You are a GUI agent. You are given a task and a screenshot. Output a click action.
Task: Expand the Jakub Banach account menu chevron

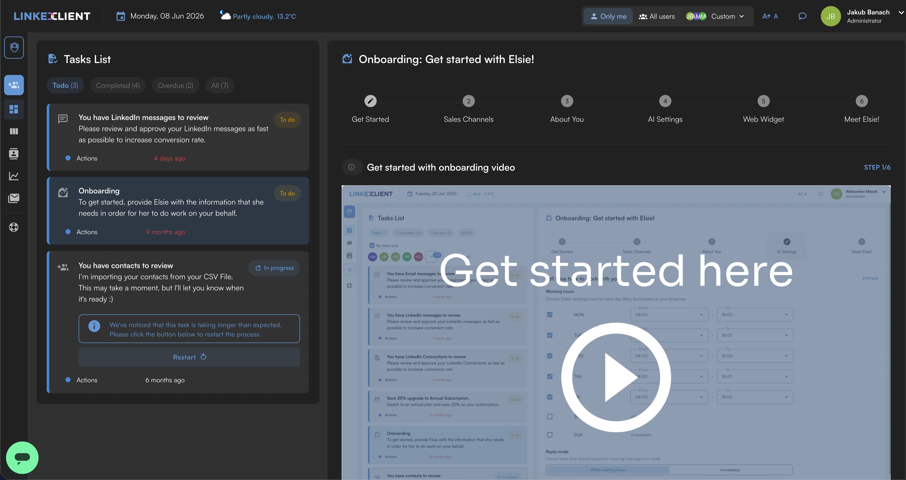901,12
